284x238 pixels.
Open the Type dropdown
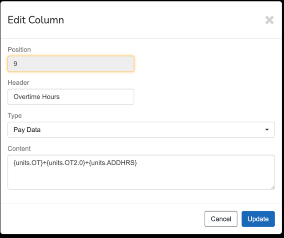141,129
